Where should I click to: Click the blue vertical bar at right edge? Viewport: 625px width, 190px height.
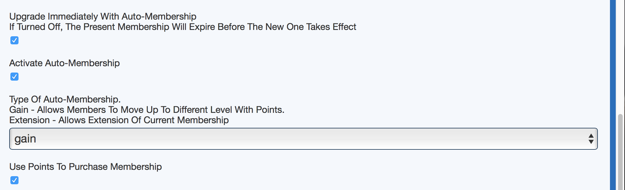(x=613, y=95)
